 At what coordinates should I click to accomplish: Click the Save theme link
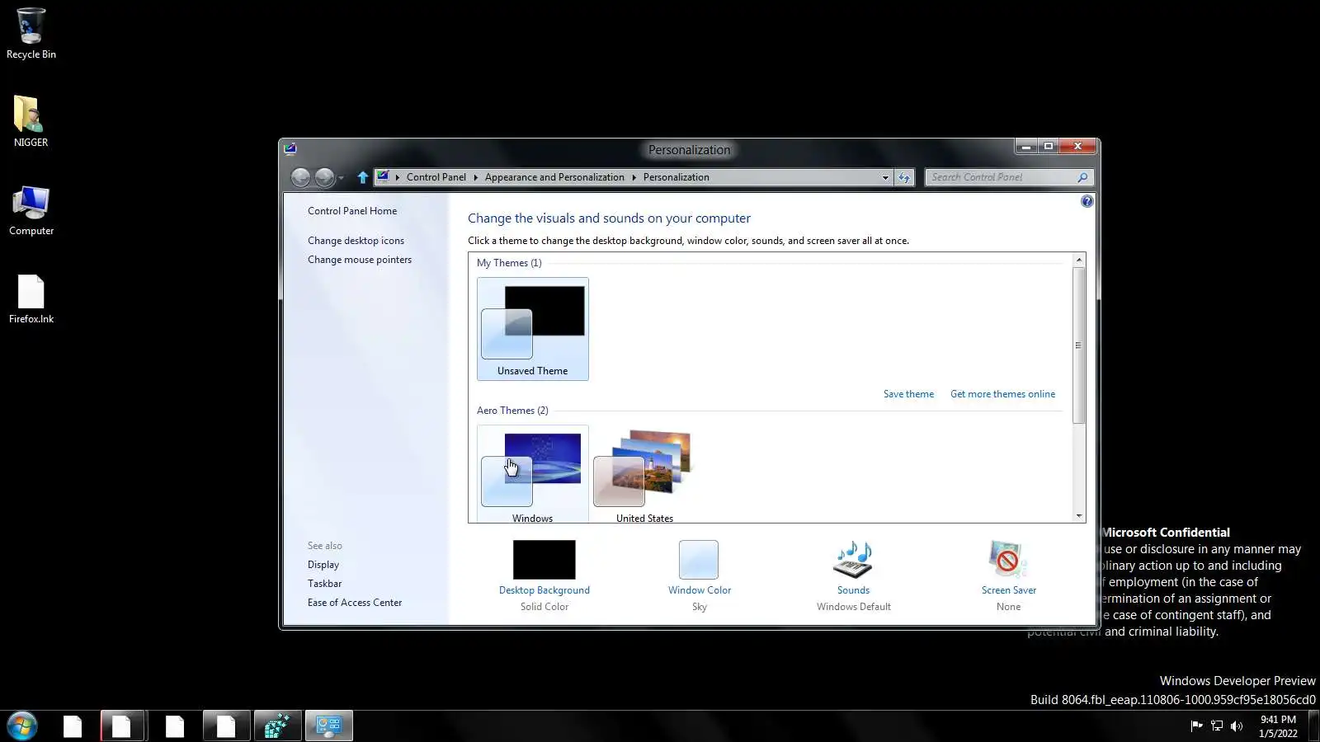coord(908,394)
